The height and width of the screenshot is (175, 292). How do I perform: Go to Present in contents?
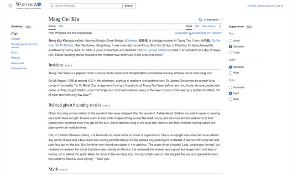click(16, 58)
